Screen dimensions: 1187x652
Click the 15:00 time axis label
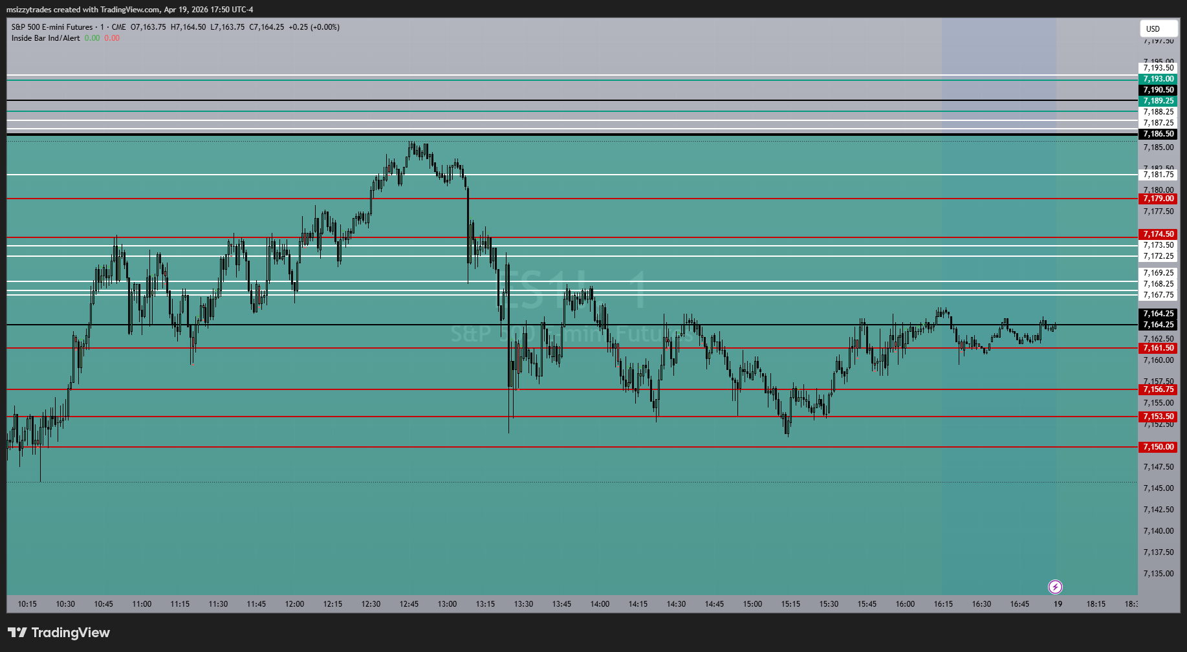tap(752, 604)
